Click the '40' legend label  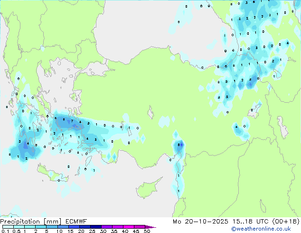pos(125,231)
